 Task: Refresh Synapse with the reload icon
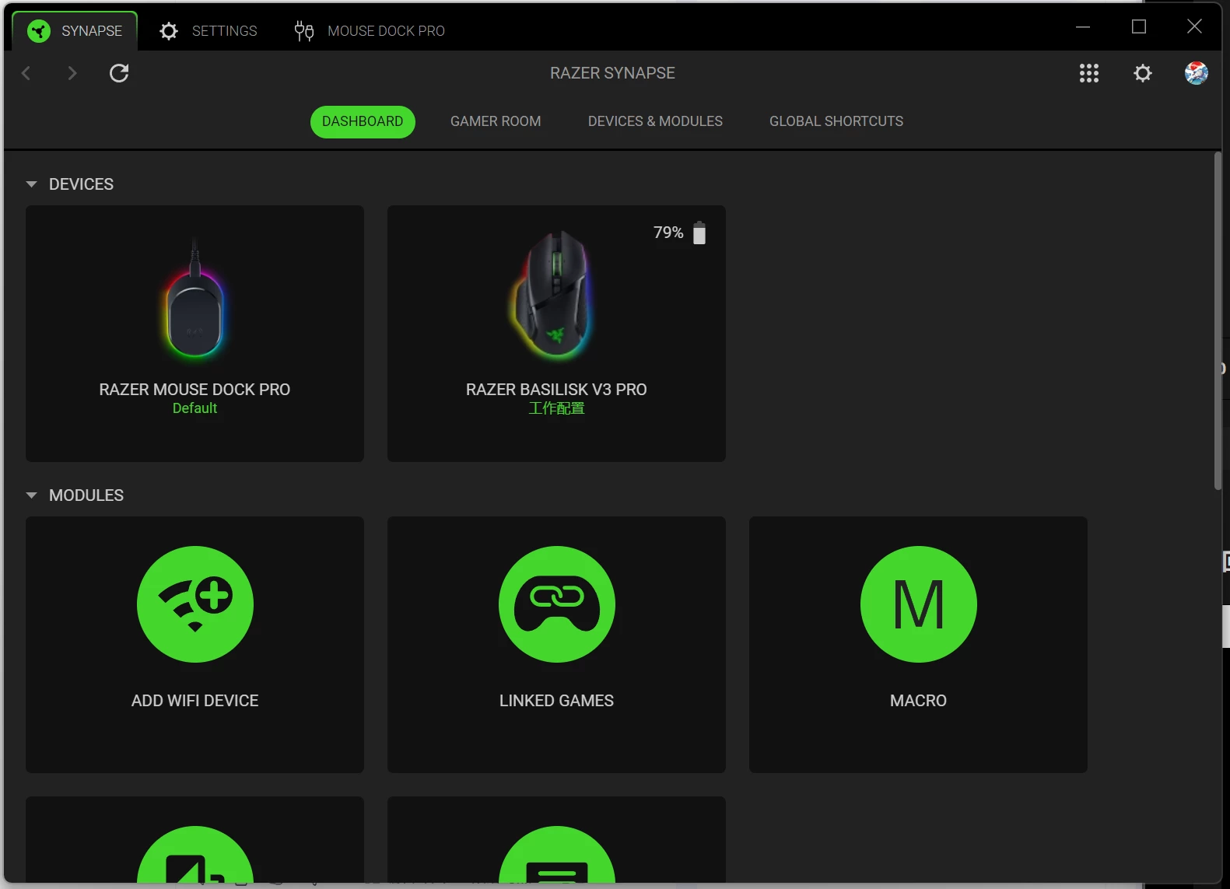pos(119,73)
